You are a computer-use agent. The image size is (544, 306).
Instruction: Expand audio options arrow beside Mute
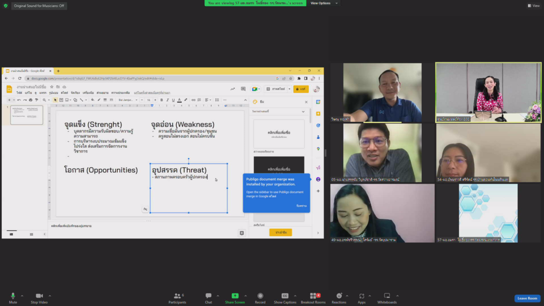pyautogui.click(x=22, y=296)
